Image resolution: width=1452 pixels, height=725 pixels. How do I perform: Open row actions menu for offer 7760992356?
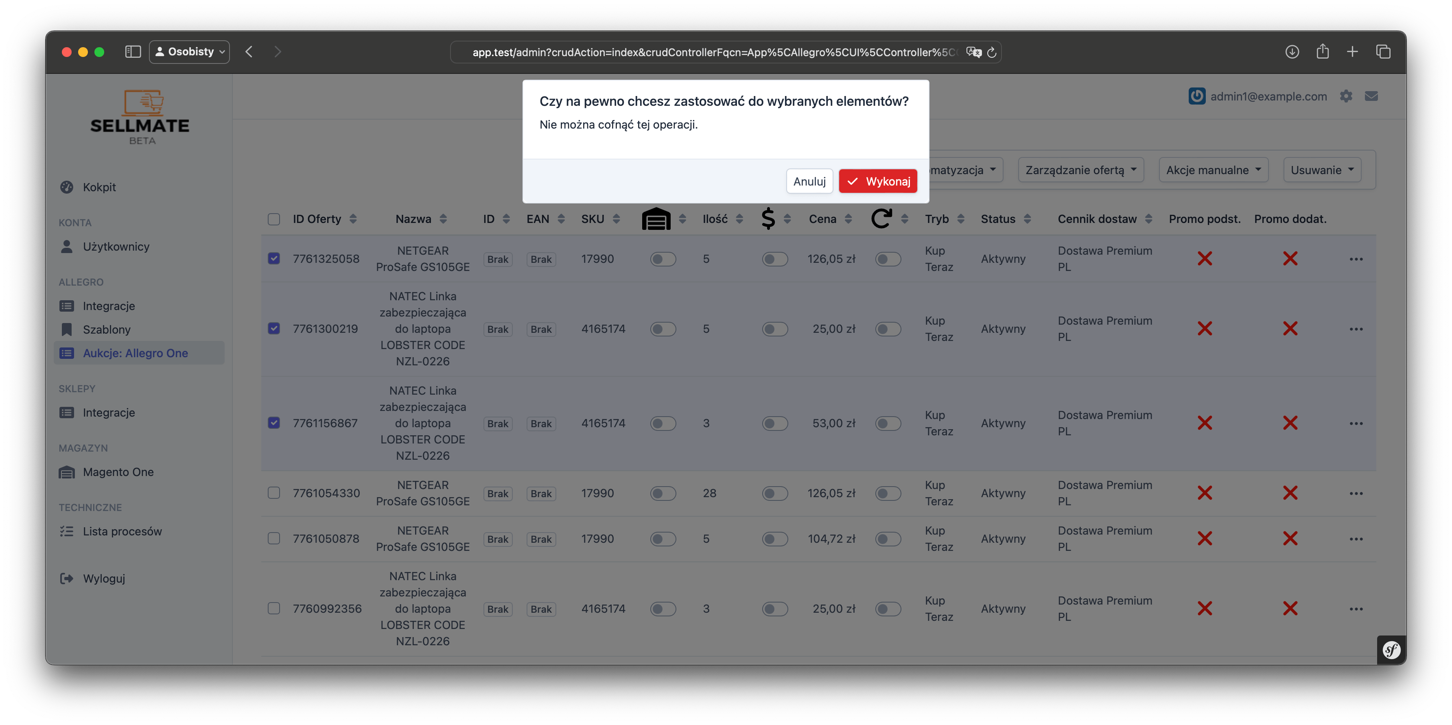click(1356, 609)
